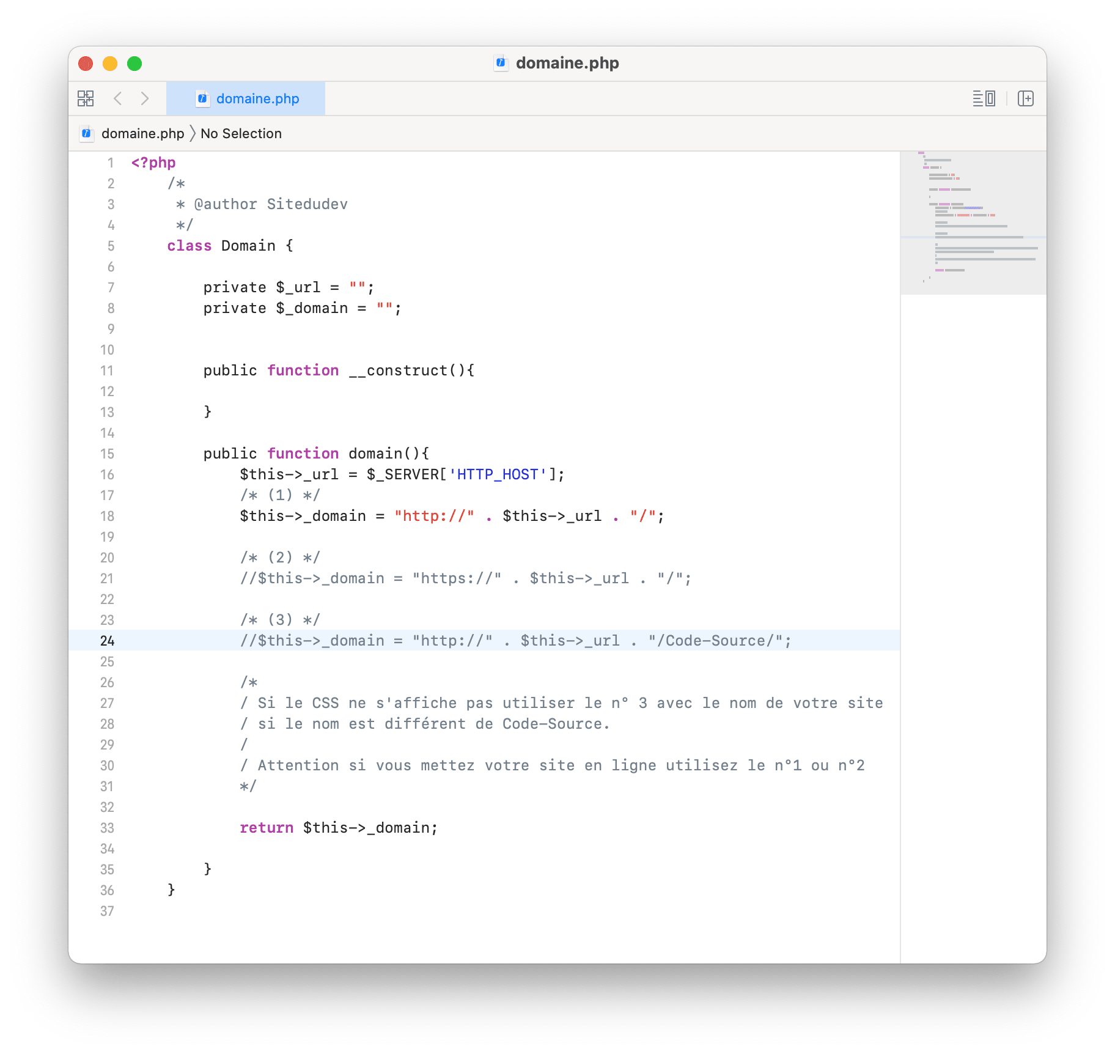Viewport: 1115px width, 1054px height.
Task: Click 'domain()' function name on line 15
Action: tap(385, 454)
